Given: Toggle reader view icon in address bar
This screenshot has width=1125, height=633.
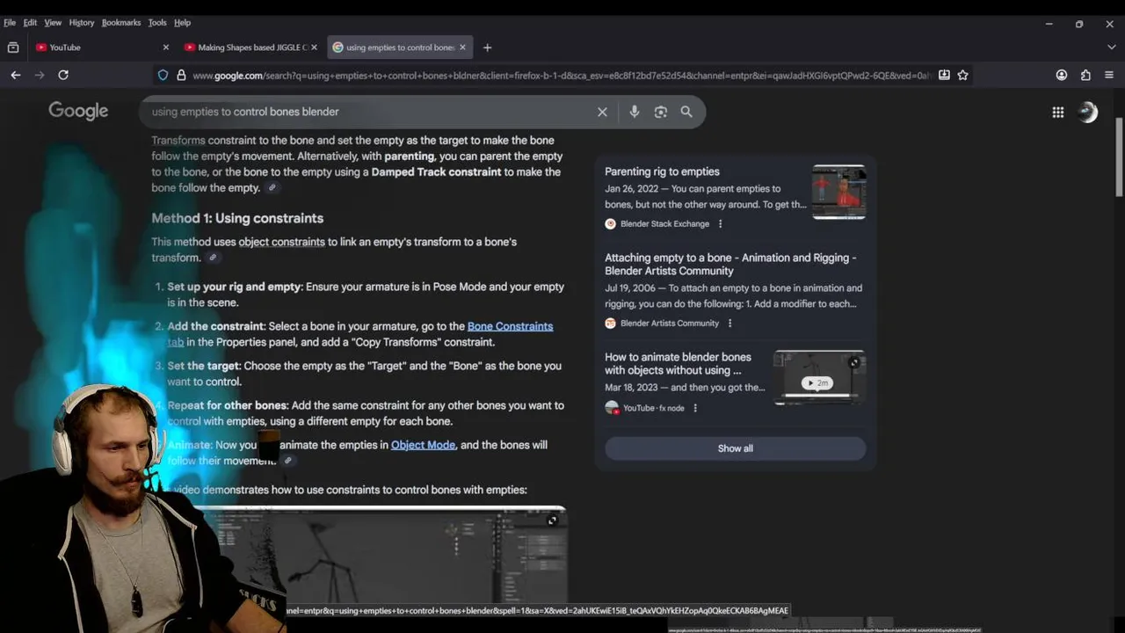Looking at the screenshot, I should tap(944, 76).
